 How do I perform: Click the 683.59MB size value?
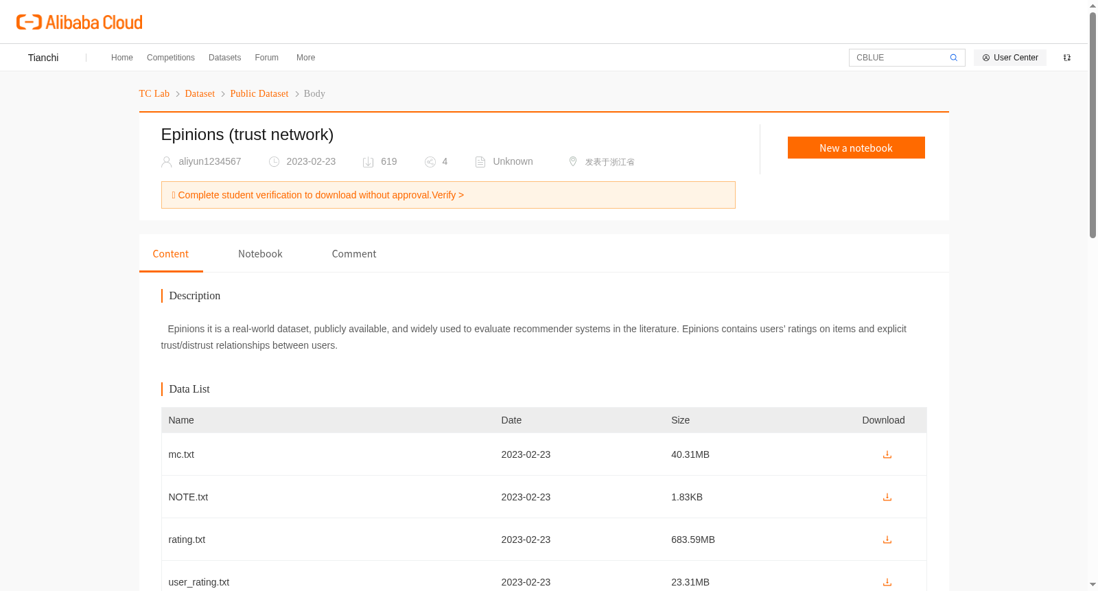(693, 540)
